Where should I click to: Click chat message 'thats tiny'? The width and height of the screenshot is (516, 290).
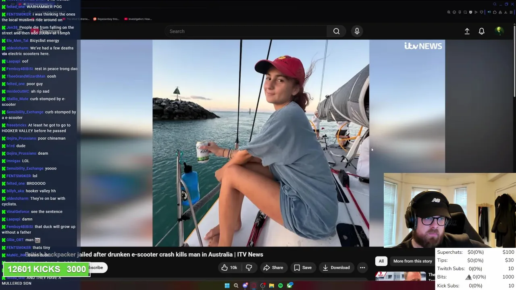[41, 247]
